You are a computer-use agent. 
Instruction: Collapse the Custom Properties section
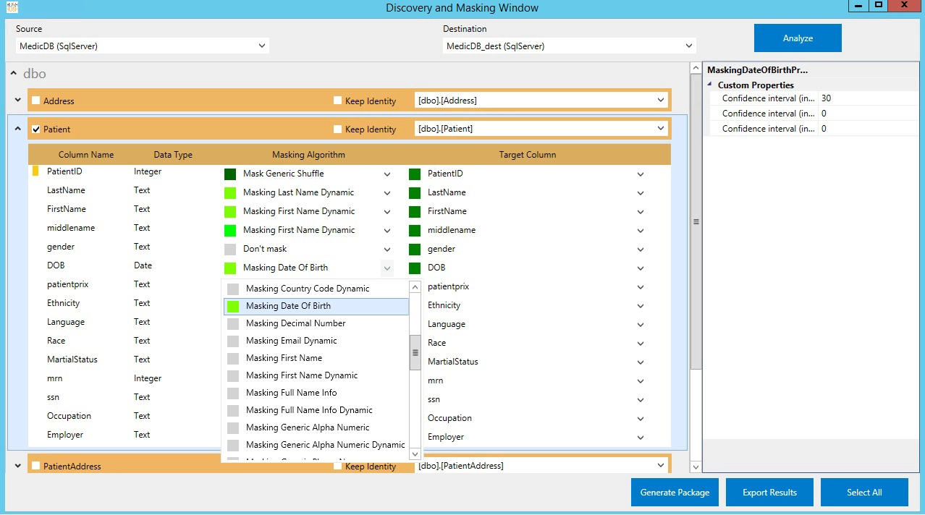710,85
